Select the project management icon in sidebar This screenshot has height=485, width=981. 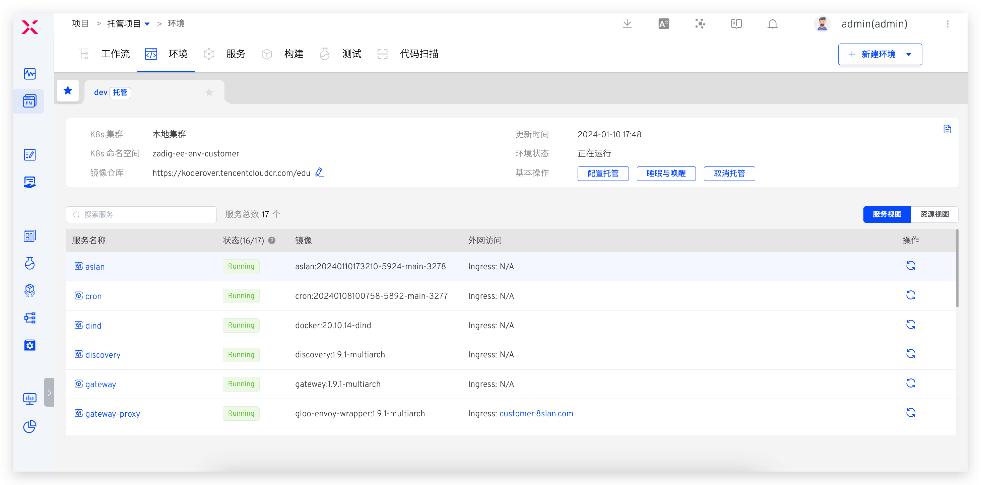coord(29,101)
